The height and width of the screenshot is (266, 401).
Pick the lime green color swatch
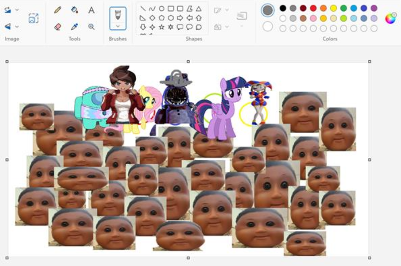344,18
